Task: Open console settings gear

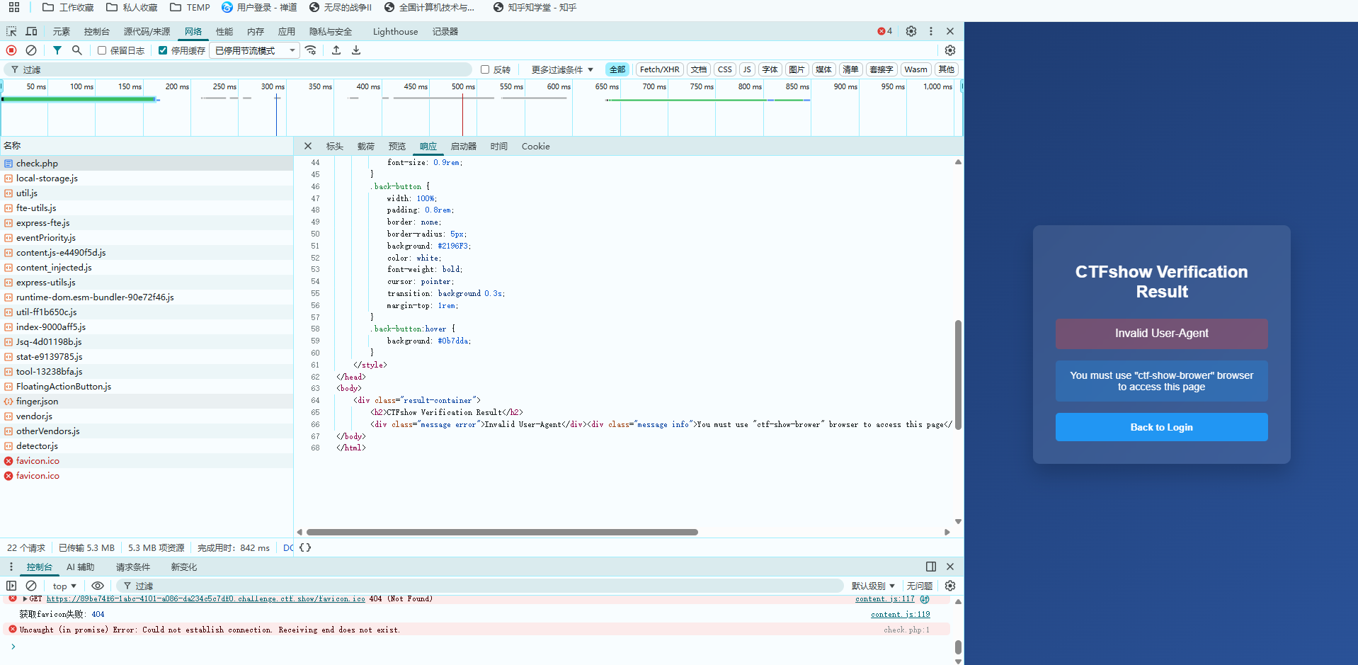Action: pos(950,586)
